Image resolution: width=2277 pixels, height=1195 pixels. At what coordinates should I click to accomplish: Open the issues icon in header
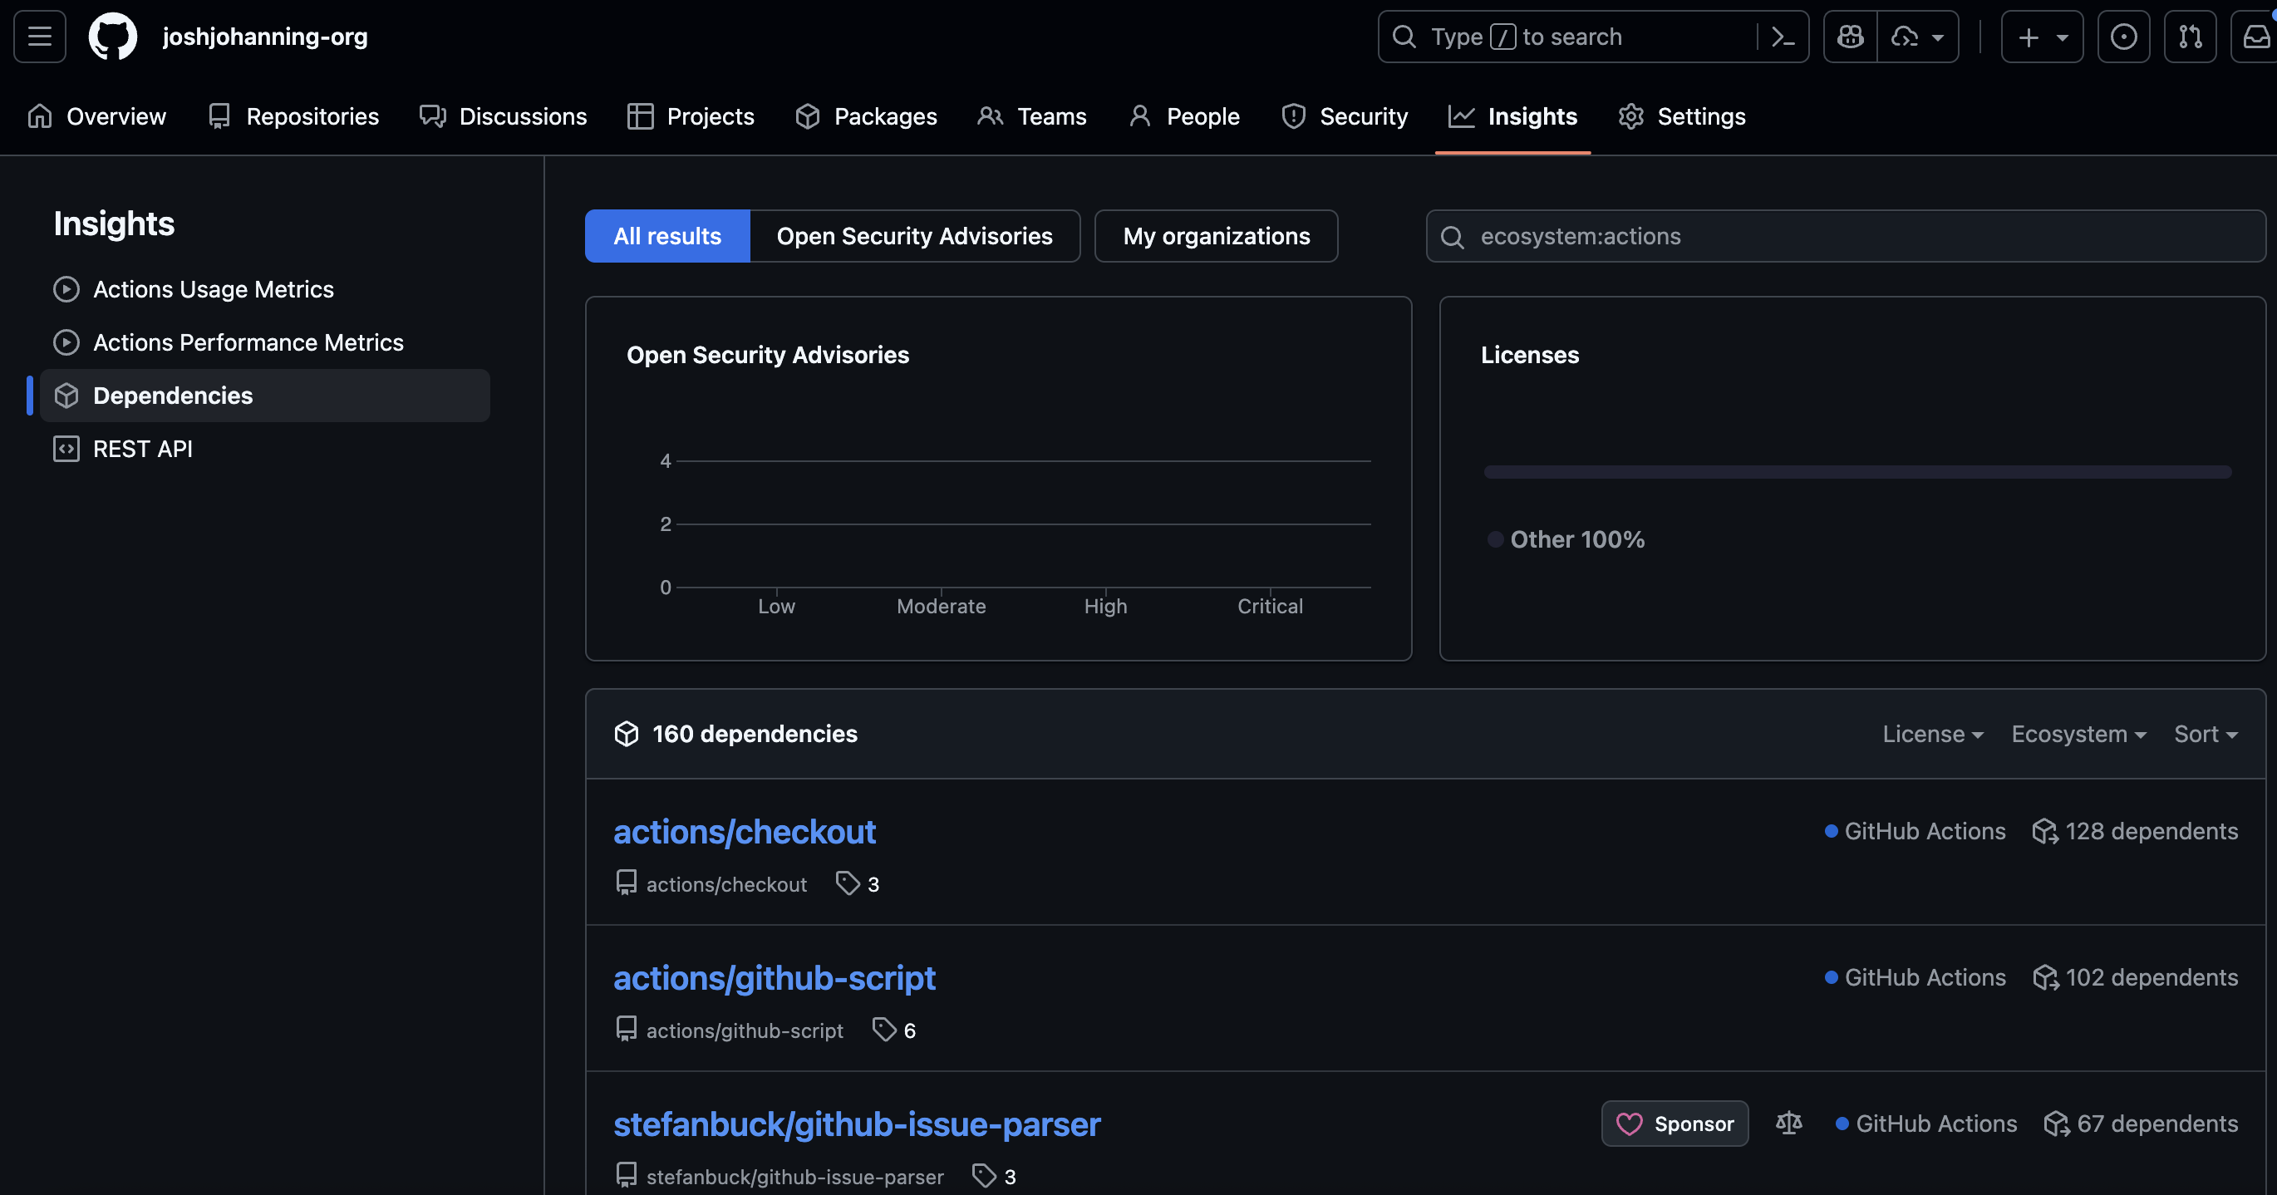(2123, 37)
